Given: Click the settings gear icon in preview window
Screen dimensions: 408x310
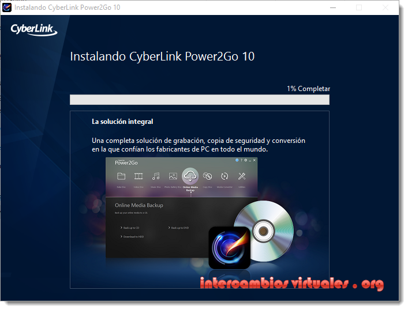Looking at the screenshot, I should point(246,160).
